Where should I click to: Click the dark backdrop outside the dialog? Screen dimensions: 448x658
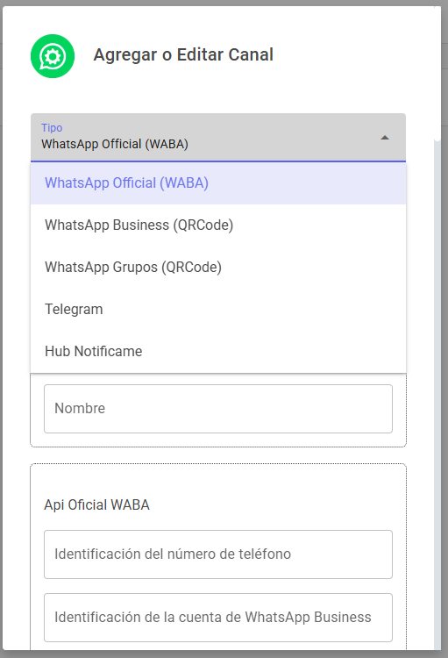444,336
